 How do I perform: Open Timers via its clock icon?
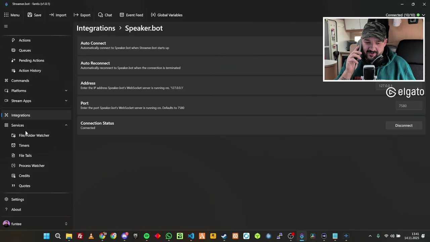tap(13, 146)
